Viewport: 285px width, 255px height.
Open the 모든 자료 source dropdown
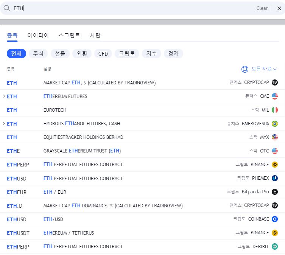click(259, 69)
